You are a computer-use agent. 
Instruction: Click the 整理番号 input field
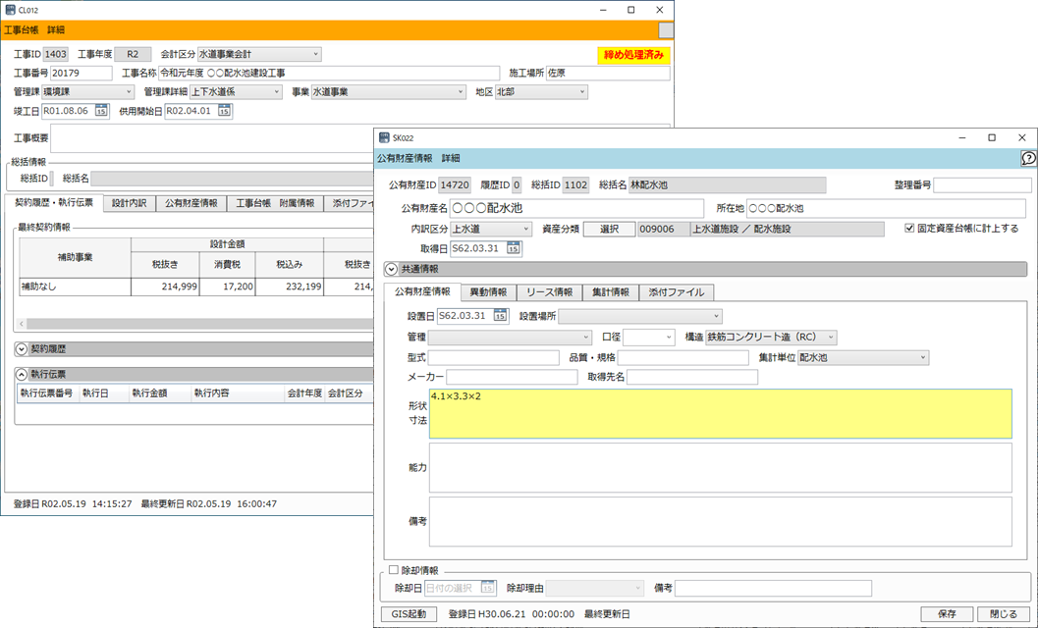[x=982, y=185]
